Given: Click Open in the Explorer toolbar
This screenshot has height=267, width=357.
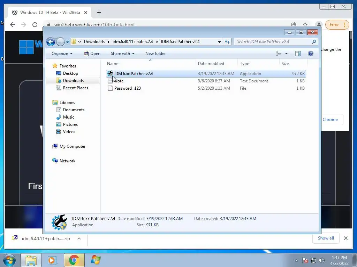Looking at the screenshot, I should [x=92, y=54].
